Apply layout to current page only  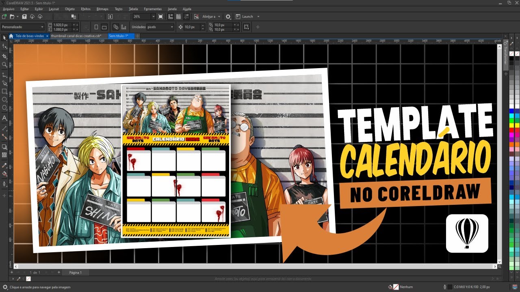coord(123,27)
